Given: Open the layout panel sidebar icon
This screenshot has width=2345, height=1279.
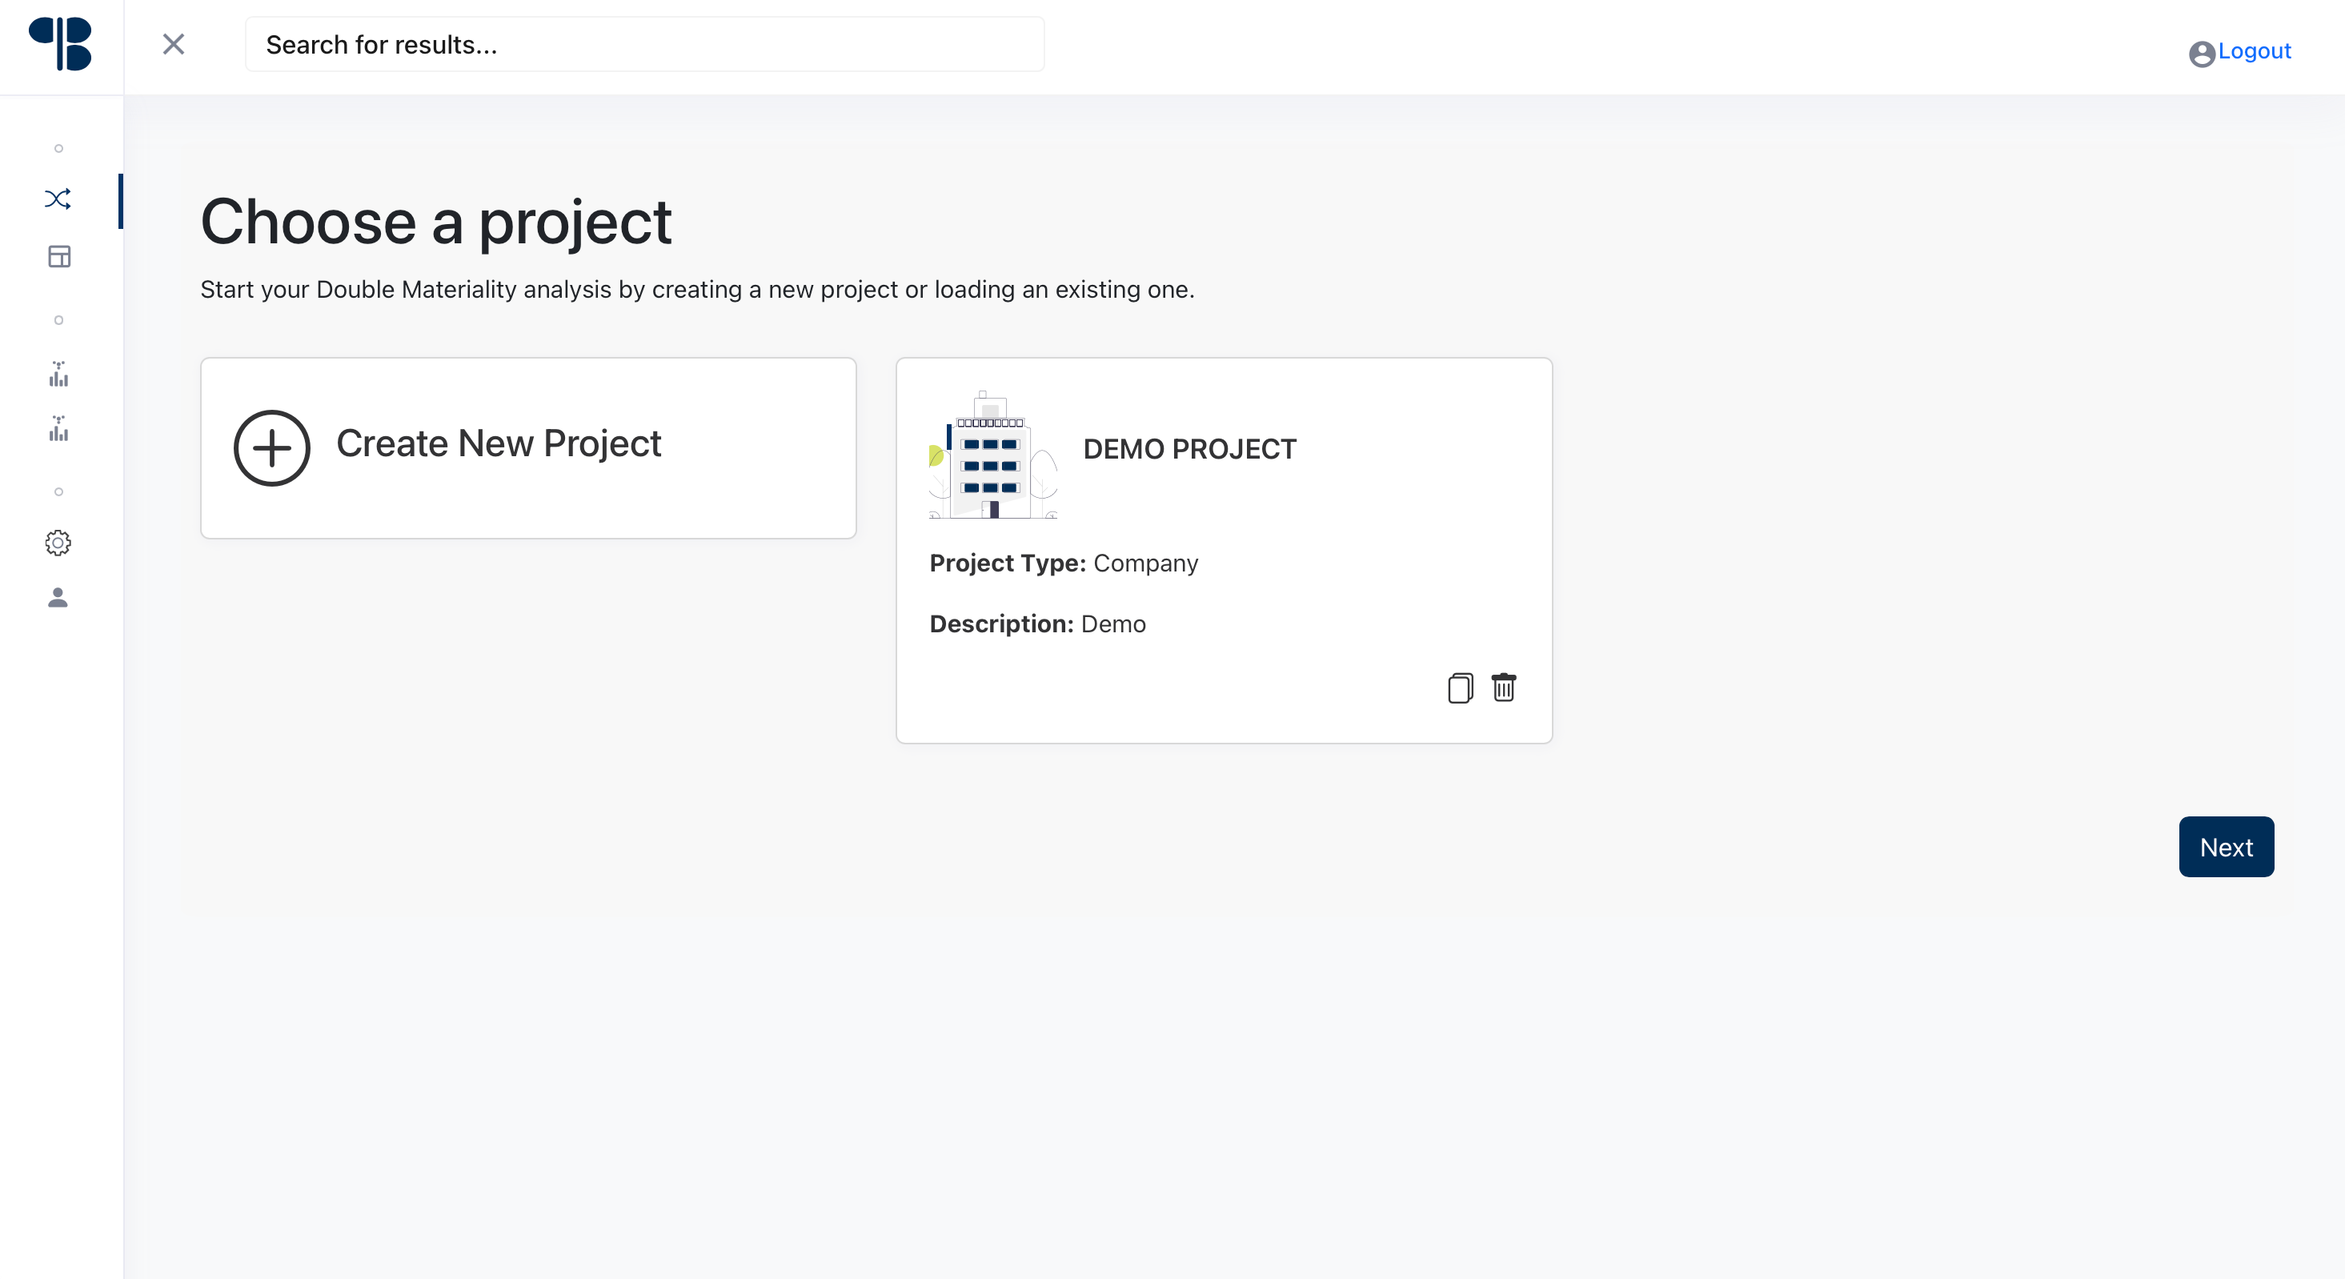Looking at the screenshot, I should click(59, 257).
